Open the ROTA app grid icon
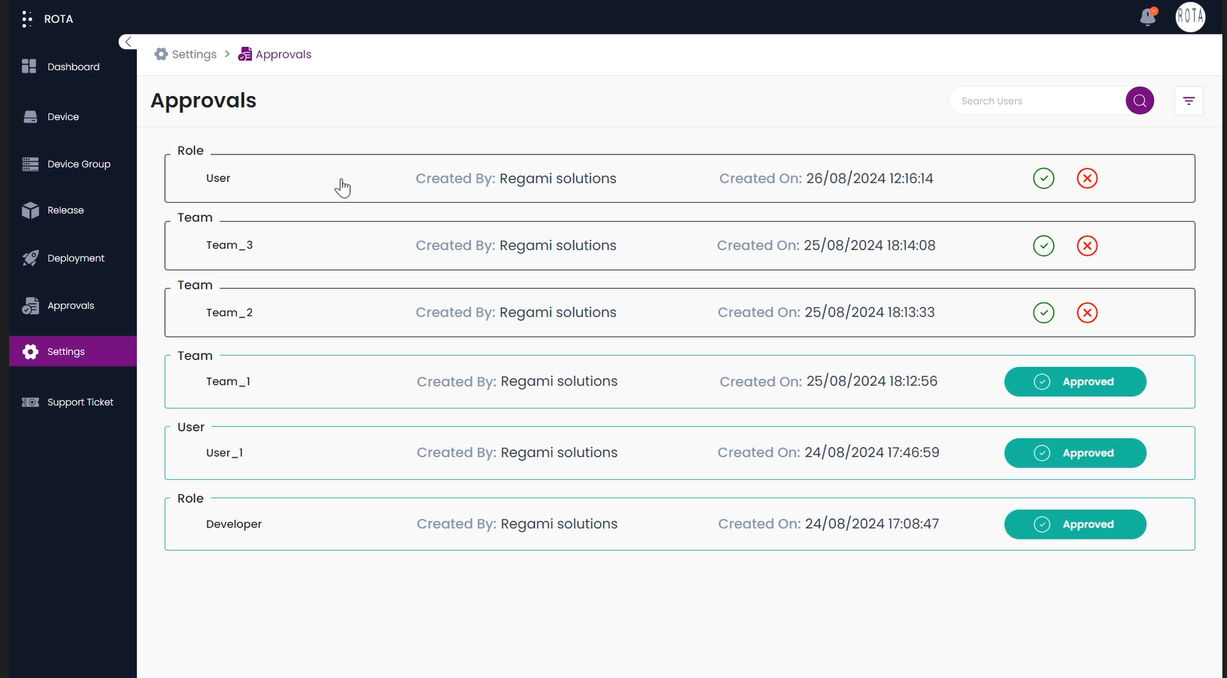This screenshot has height=678, width=1227. coord(27,18)
